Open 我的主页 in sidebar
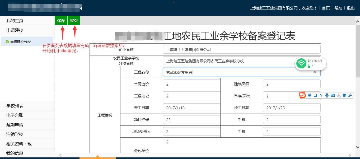Viewport: 360px width, 159px height. 27,21
